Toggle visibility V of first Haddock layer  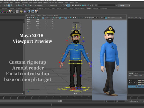tap(129, 80)
